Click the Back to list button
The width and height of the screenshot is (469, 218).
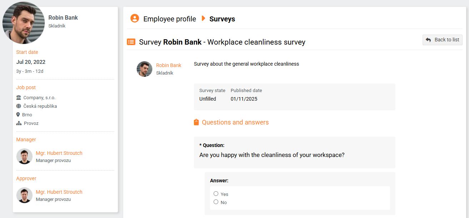443,40
